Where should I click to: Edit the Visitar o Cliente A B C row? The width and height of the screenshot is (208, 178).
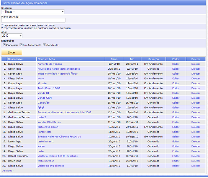pyautogui.click(x=176, y=156)
